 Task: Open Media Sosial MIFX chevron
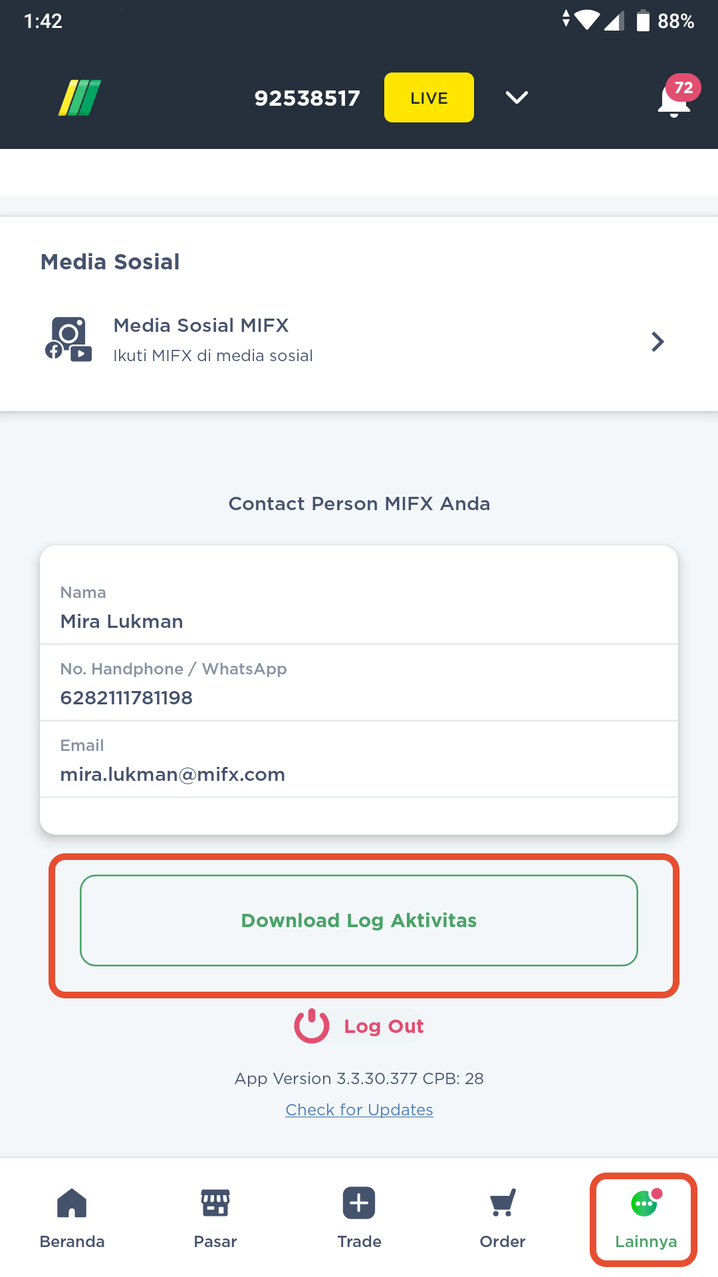coord(658,341)
